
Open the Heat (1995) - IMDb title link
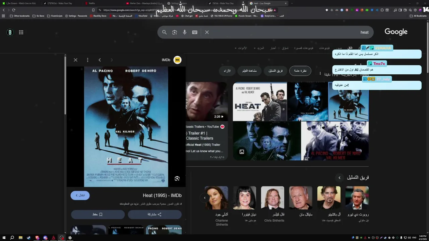[162, 195]
